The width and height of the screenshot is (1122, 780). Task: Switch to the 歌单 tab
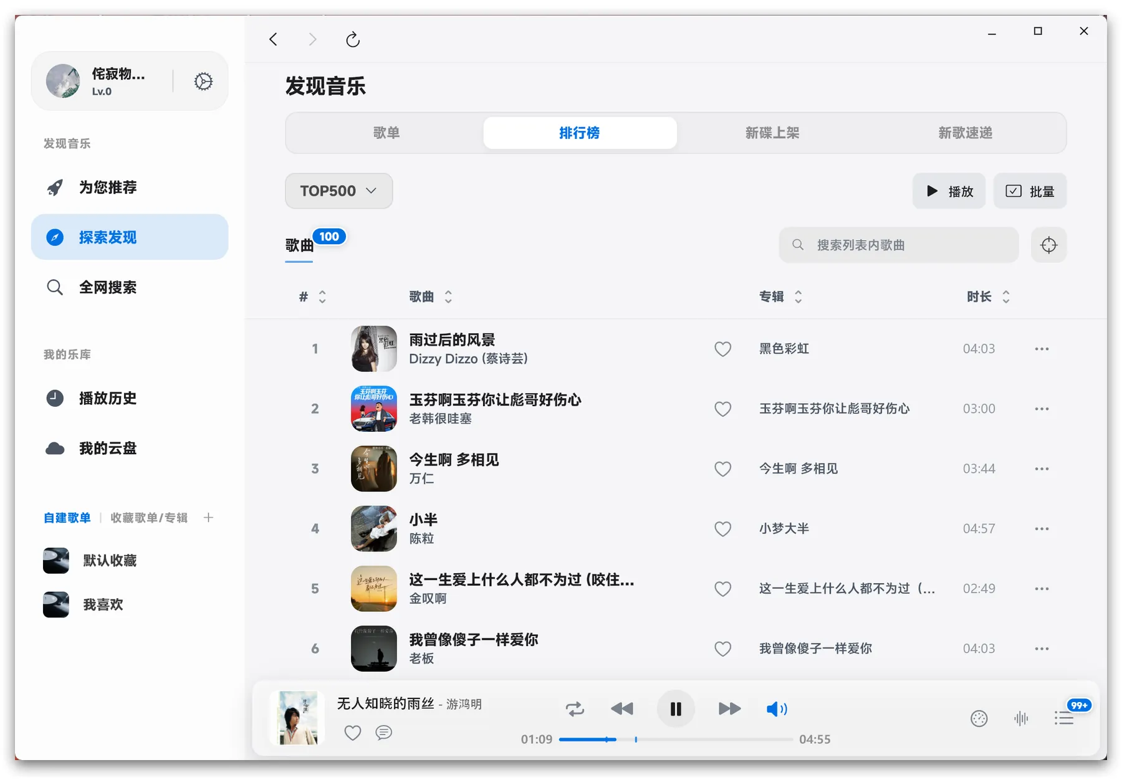coord(386,133)
